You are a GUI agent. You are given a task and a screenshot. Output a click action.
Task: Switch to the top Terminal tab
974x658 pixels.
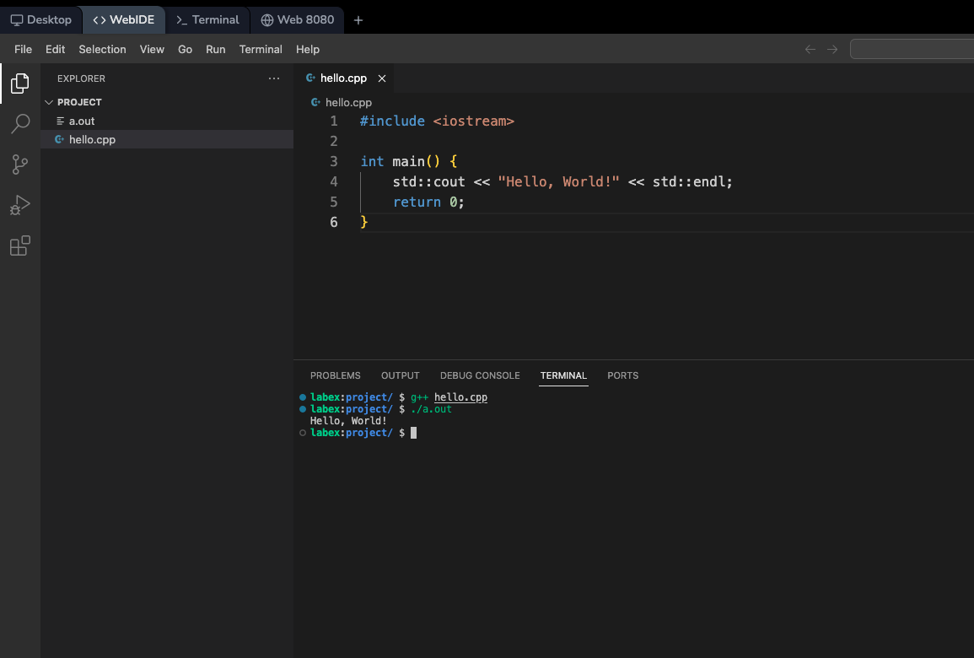[x=207, y=20]
